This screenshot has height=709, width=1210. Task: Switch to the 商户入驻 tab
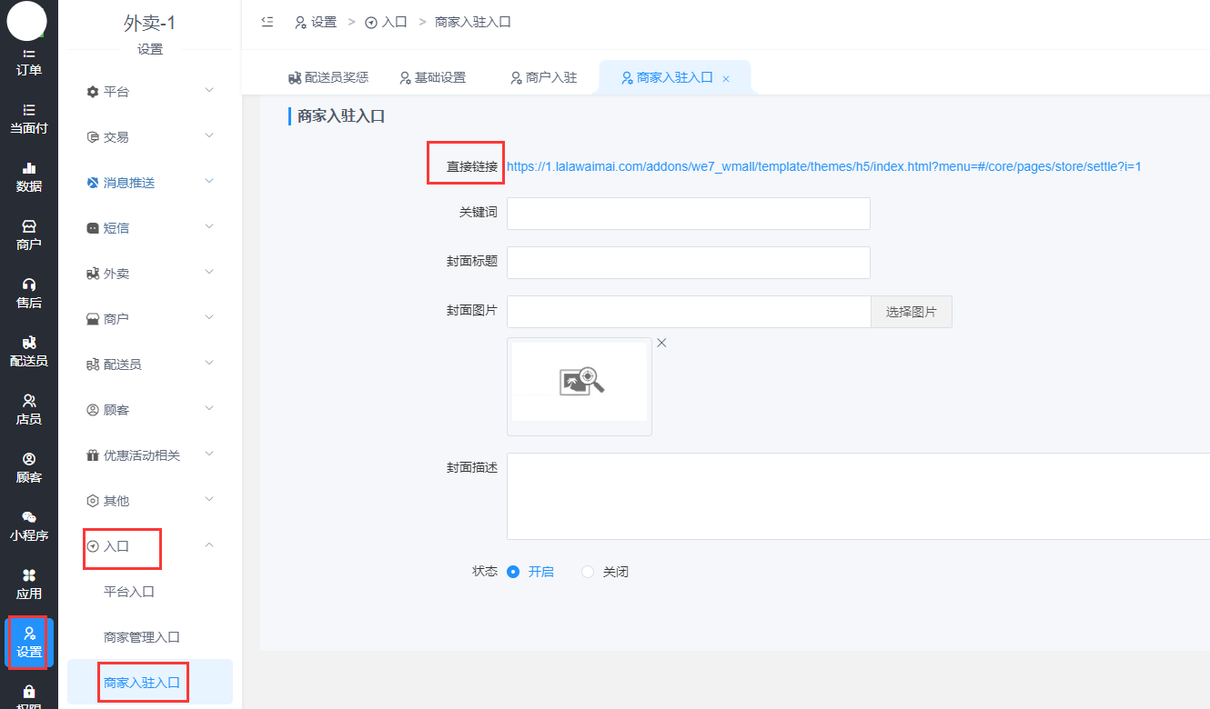544,78
